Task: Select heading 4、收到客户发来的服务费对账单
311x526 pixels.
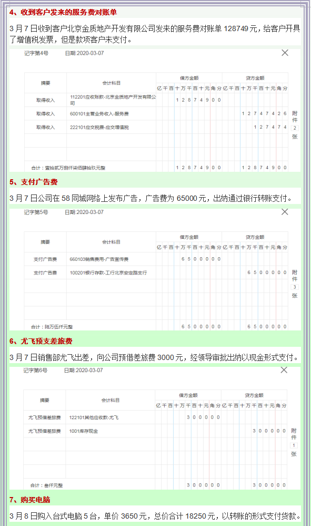Action: point(63,13)
